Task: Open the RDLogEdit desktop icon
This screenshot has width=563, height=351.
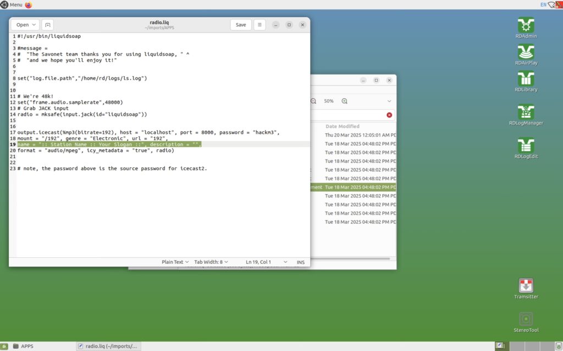Action: (526, 148)
